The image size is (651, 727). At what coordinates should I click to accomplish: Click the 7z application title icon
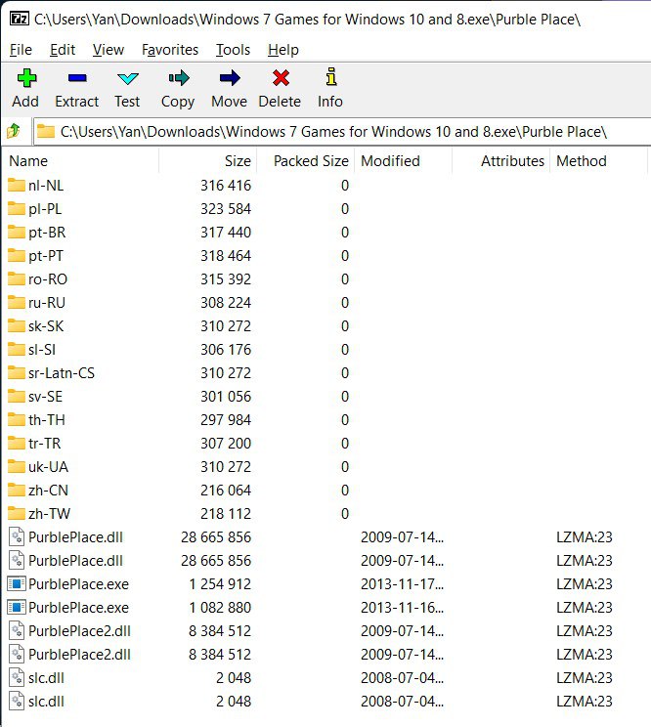20,19
